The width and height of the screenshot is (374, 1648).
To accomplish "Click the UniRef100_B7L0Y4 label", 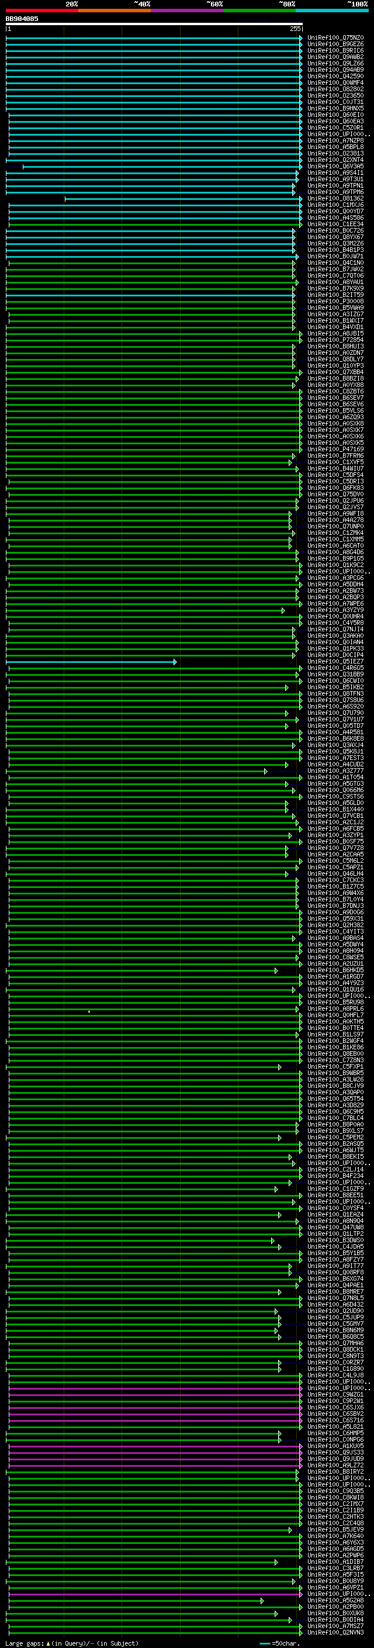I will [335, 900].
